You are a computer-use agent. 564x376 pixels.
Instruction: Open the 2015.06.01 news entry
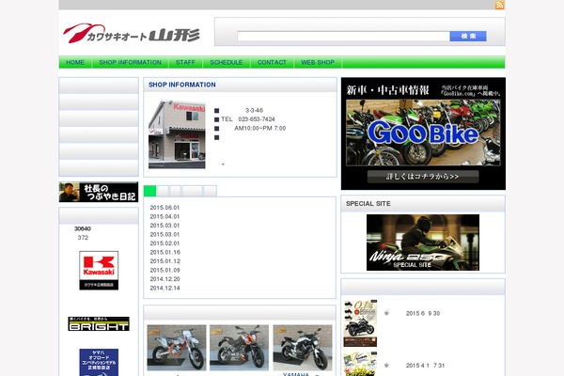point(164,208)
